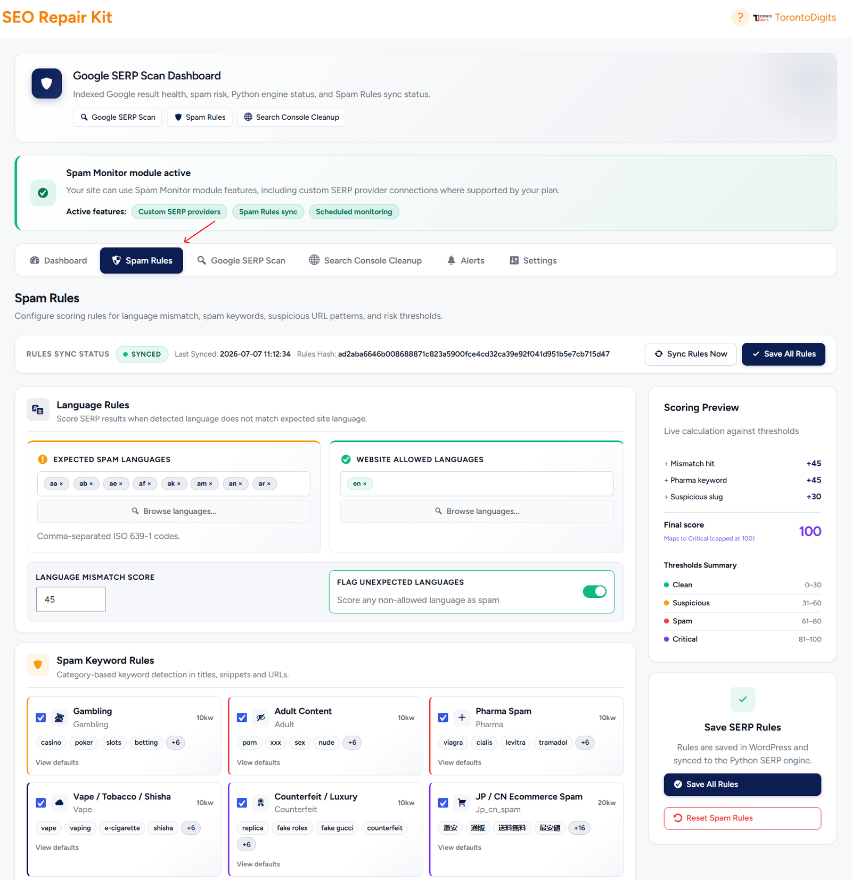Toggle Flag Unexpected Languages switch
This screenshot has height=880, width=852.
pyautogui.click(x=594, y=591)
